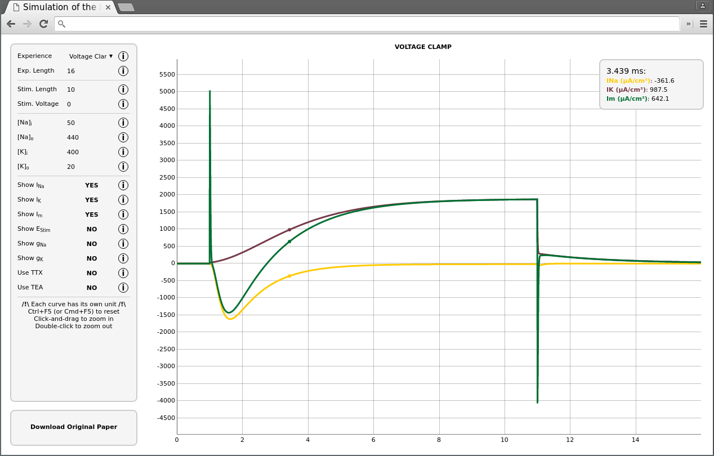Click the INa legend value -361.6
This screenshot has height=456, width=714.
pos(664,81)
